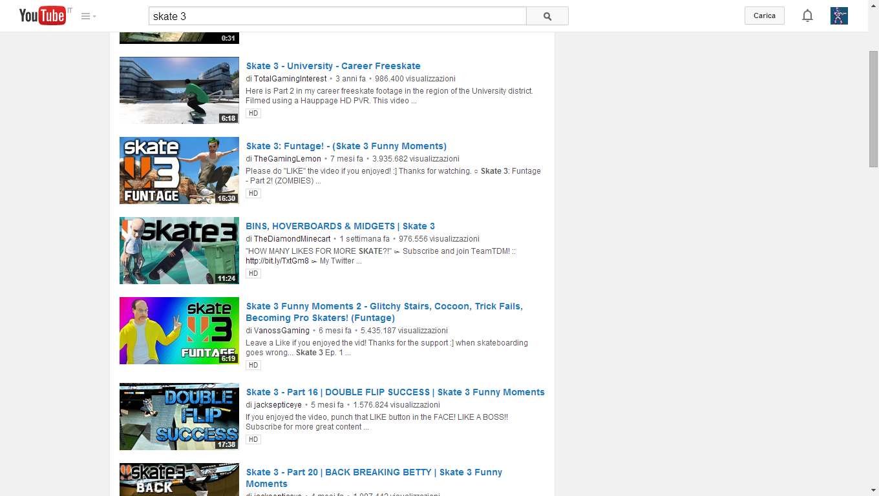The height and width of the screenshot is (496, 879).
Task: Click the Skate 3 Funny Moments 2 thumbnail
Action: [179, 330]
